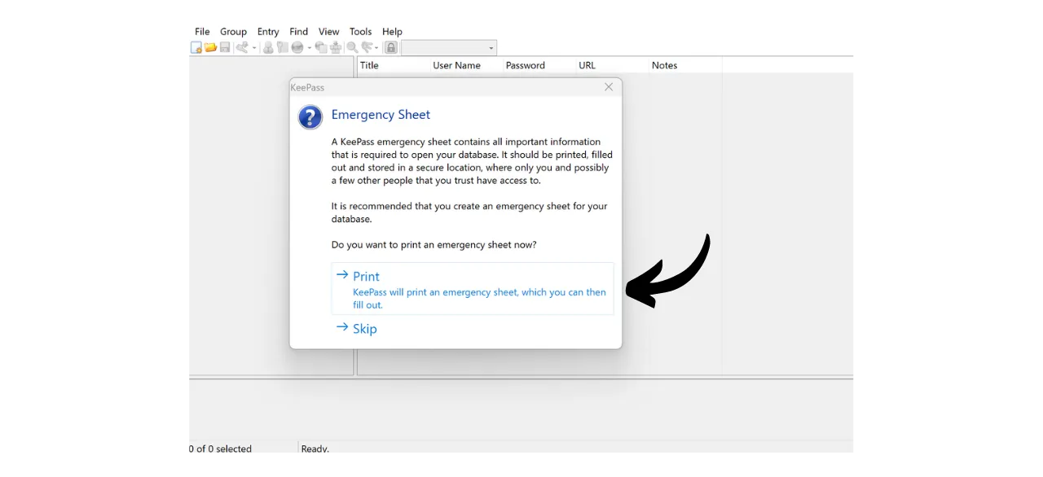This screenshot has height=477, width=1043.
Task: Click the Emergency Sheet help icon
Action: tap(310, 117)
